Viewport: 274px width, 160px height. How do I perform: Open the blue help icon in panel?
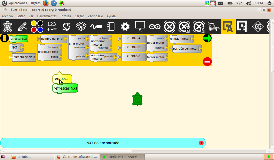[54, 3]
